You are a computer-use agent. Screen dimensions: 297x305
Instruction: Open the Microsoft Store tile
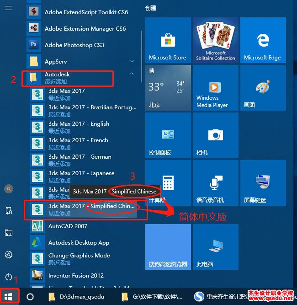pos(168,40)
